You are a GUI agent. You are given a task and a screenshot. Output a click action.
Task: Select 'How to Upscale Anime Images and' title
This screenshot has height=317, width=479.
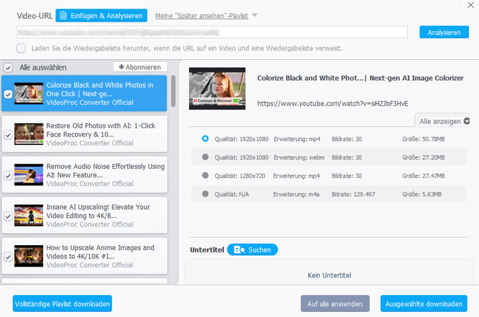100,247
